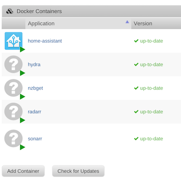Screen dimensions: 181x185
Task: Sort by Version column header
Action: click(156, 24)
